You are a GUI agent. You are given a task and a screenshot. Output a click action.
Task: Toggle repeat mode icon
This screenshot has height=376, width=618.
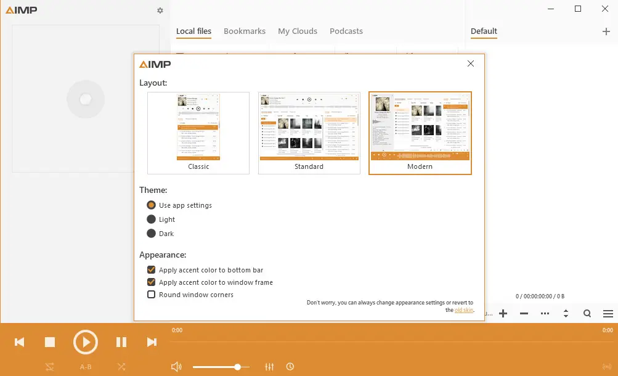(x=50, y=367)
